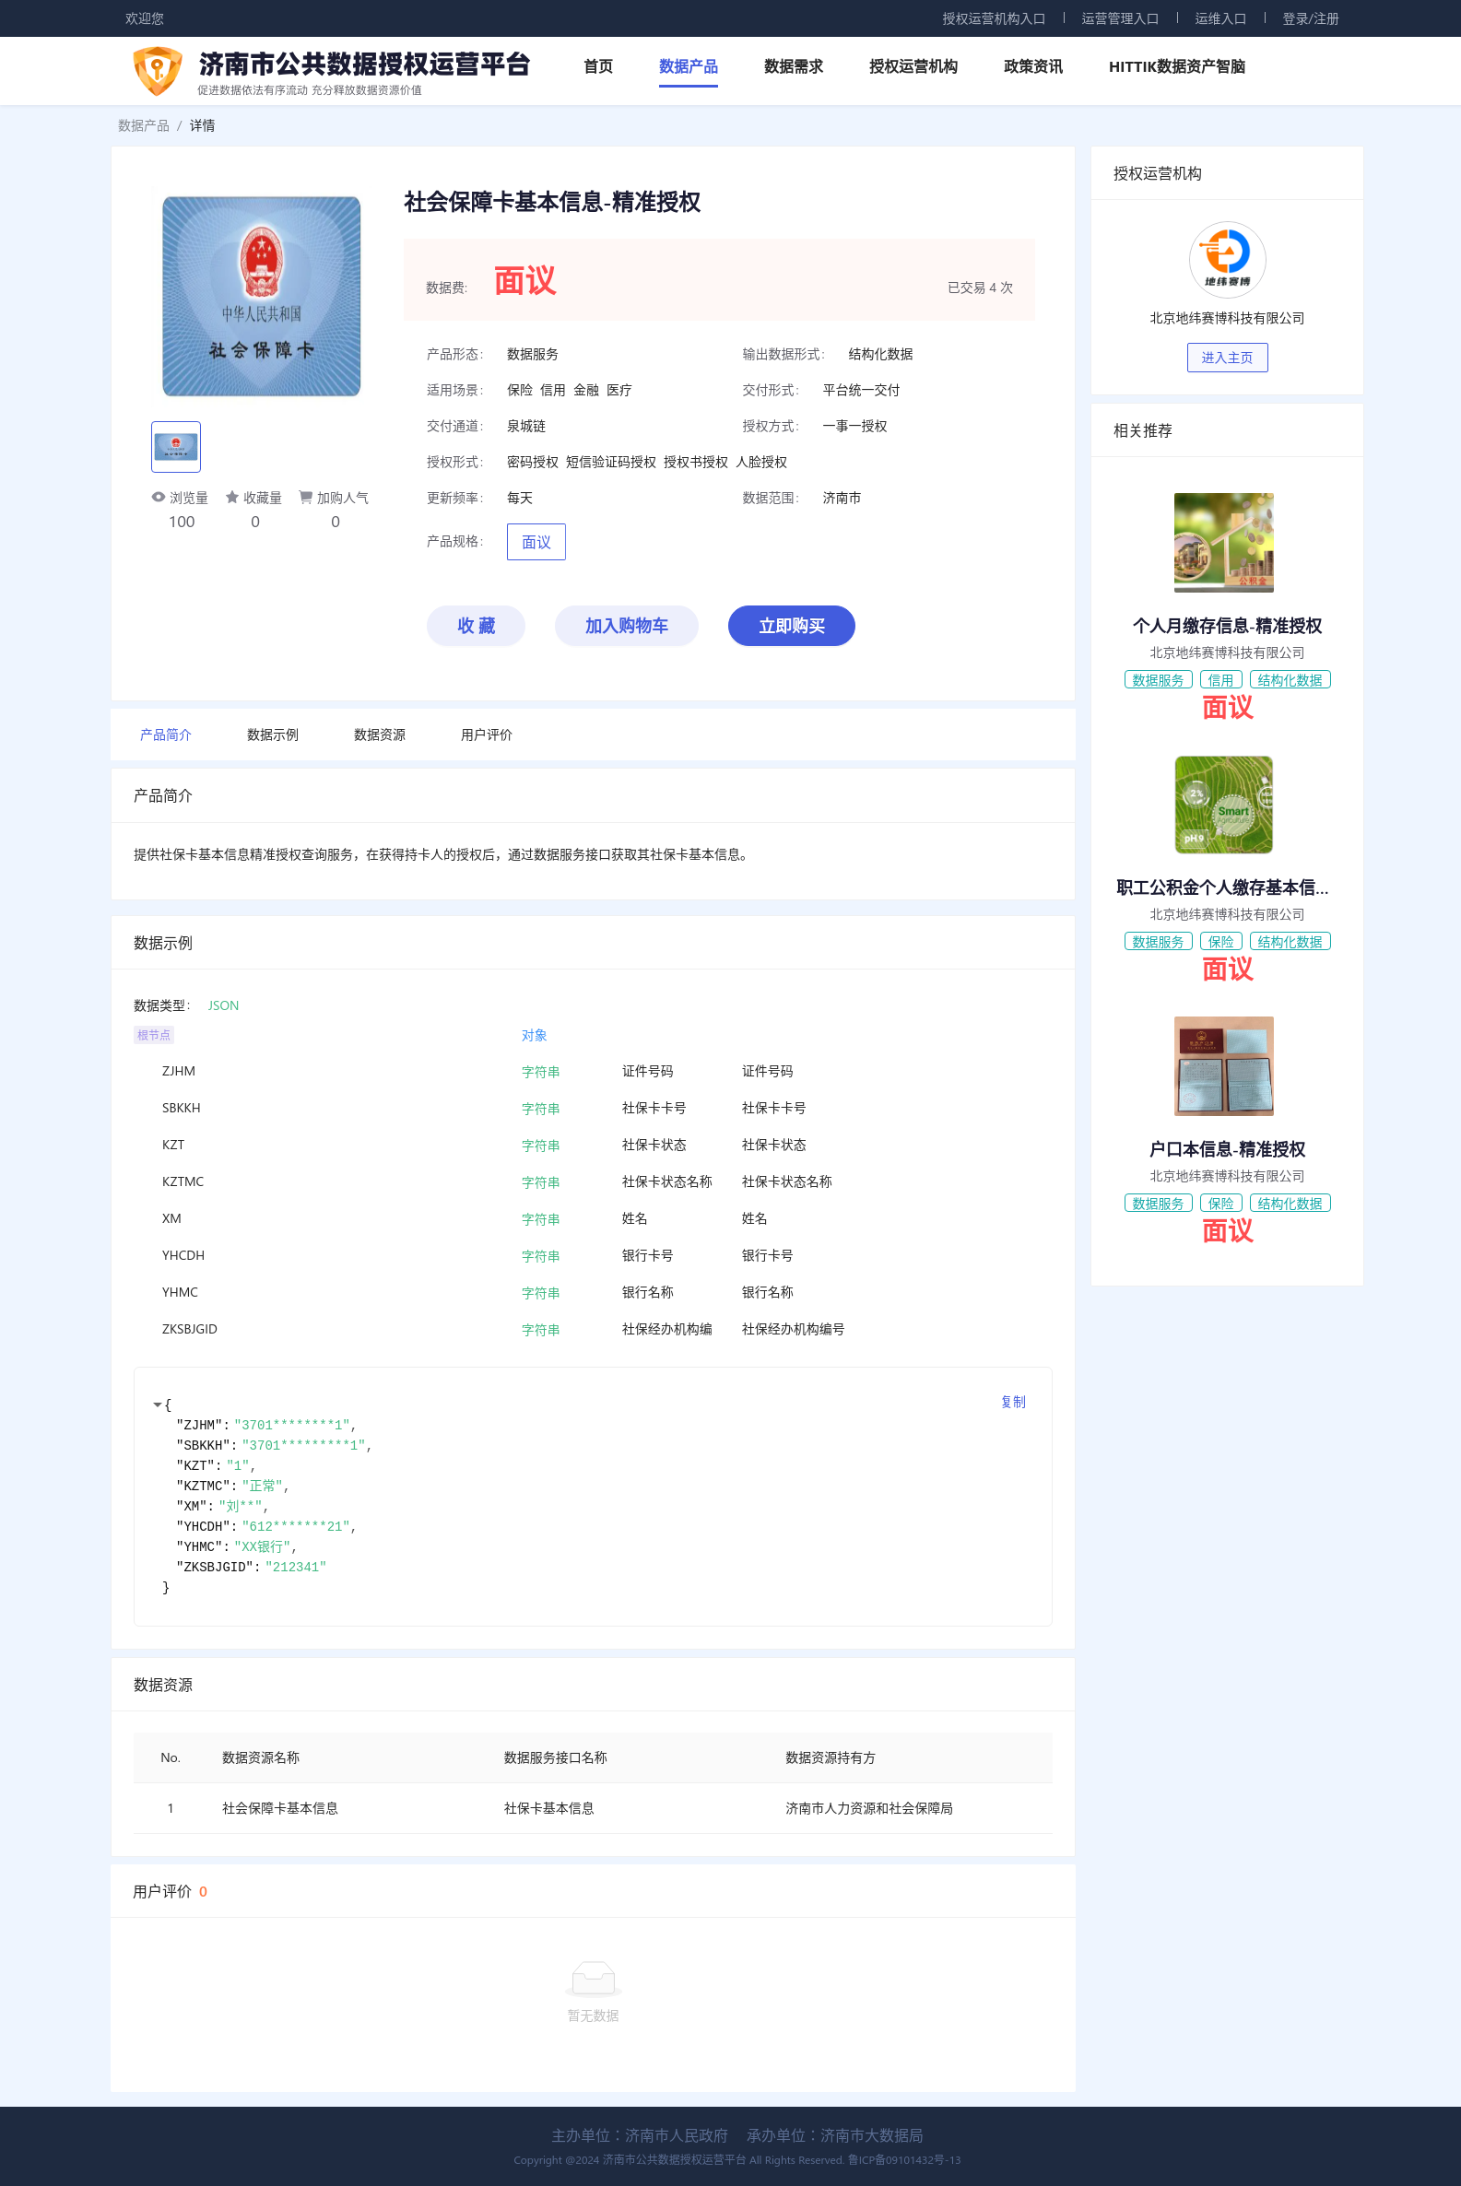Click 已交易 4 次 text

coord(979,288)
